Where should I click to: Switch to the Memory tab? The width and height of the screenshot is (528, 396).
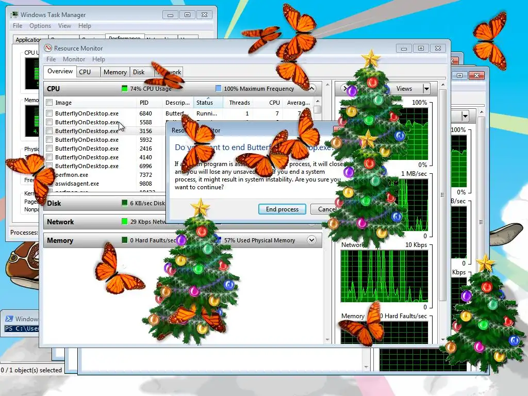[x=115, y=72]
